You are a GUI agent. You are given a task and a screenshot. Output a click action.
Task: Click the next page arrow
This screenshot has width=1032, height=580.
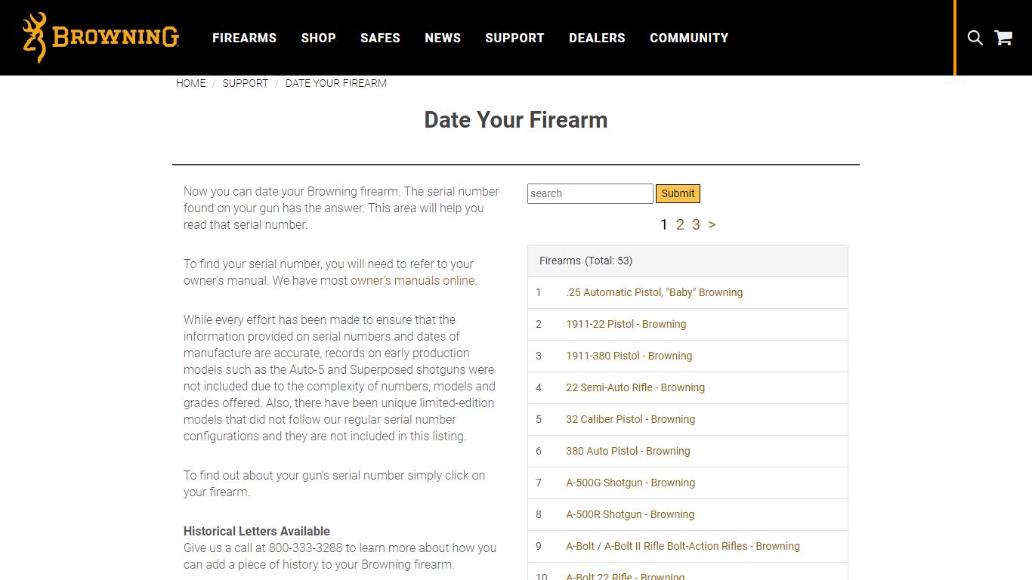click(x=712, y=224)
